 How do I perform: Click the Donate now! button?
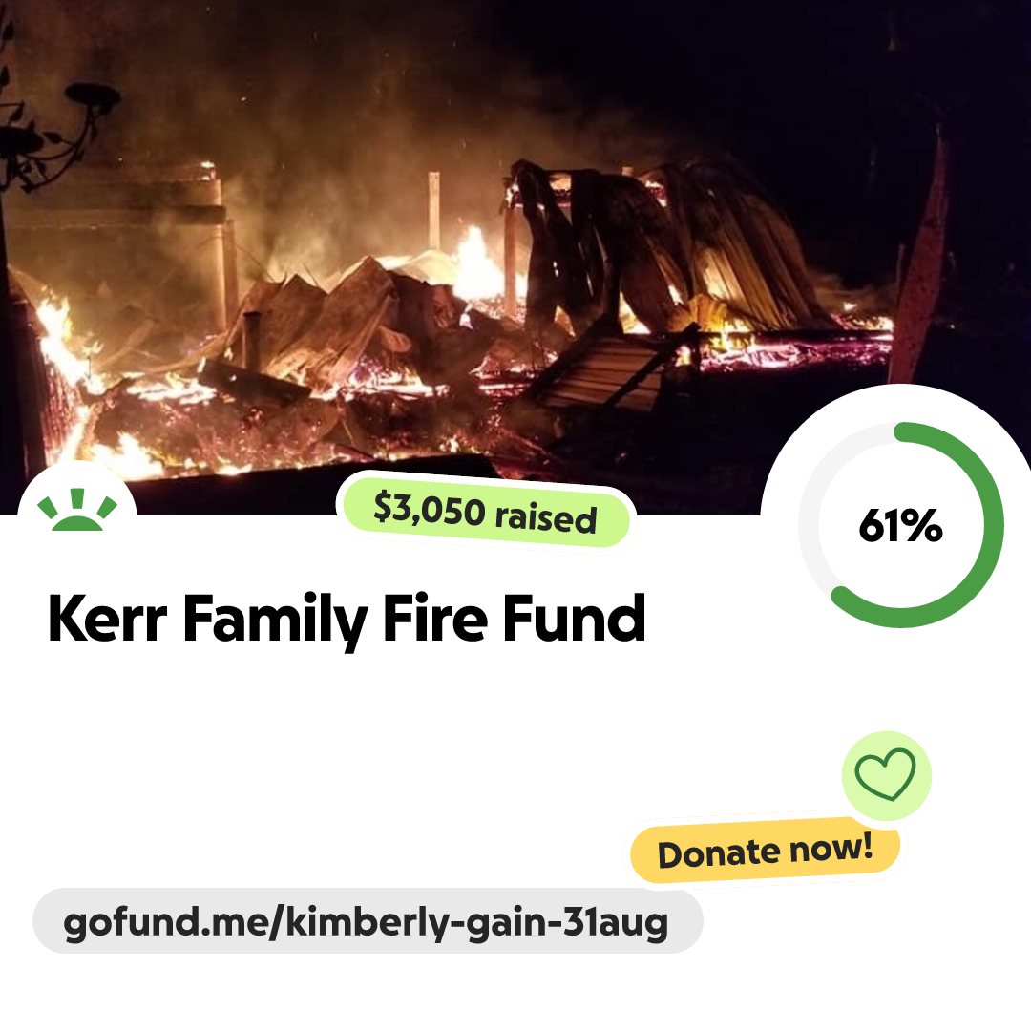[x=765, y=851]
